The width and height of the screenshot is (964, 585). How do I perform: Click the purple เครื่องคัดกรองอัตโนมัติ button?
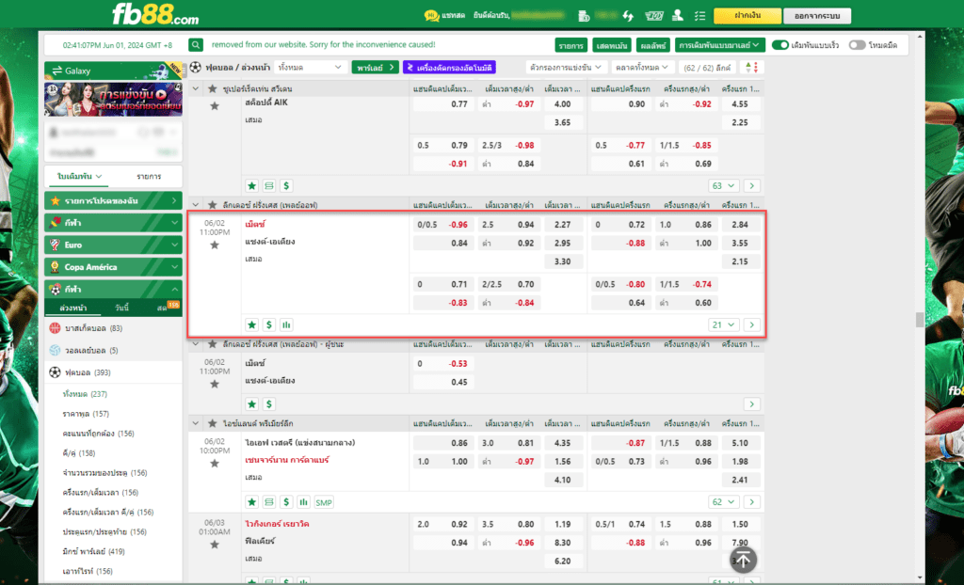click(449, 67)
